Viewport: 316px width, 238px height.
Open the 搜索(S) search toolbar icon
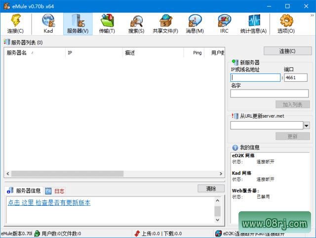click(x=136, y=24)
